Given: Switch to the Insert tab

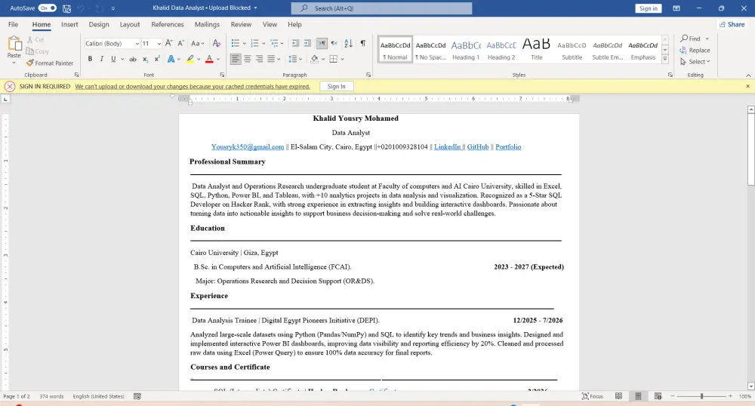Looking at the screenshot, I should tap(69, 25).
